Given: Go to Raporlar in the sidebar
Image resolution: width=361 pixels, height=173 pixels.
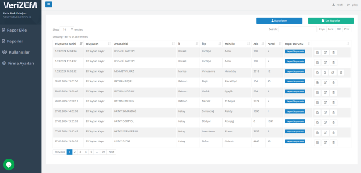Looking at the screenshot, I should click(13, 41).
